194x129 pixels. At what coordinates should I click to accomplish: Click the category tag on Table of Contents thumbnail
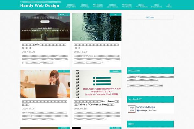[x=115, y=71]
